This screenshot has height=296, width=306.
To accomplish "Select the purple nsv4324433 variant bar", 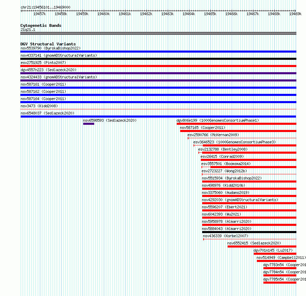I will (158, 80).
